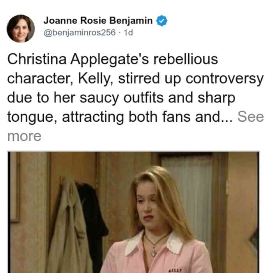Open the 1d timestamp of the post

tap(128, 32)
